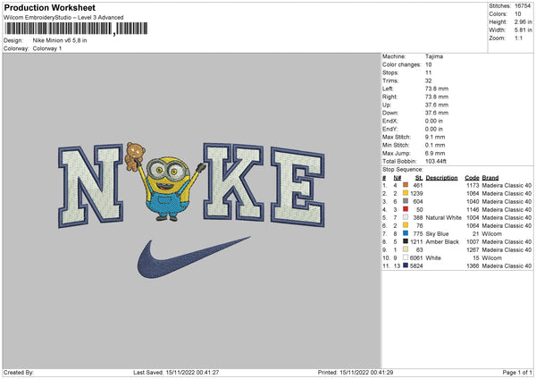This screenshot has height=379, width=536.
Task: Click the code '1173' in row 1
Action: (473, 185)
